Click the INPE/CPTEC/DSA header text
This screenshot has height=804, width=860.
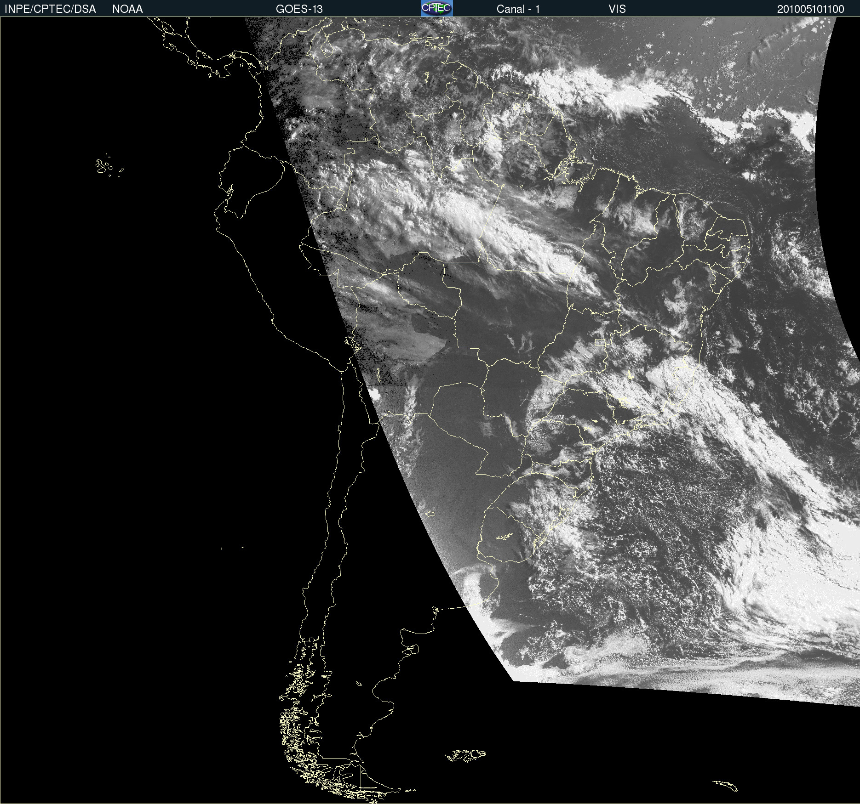pyautogui.click(x=50, y=9)
